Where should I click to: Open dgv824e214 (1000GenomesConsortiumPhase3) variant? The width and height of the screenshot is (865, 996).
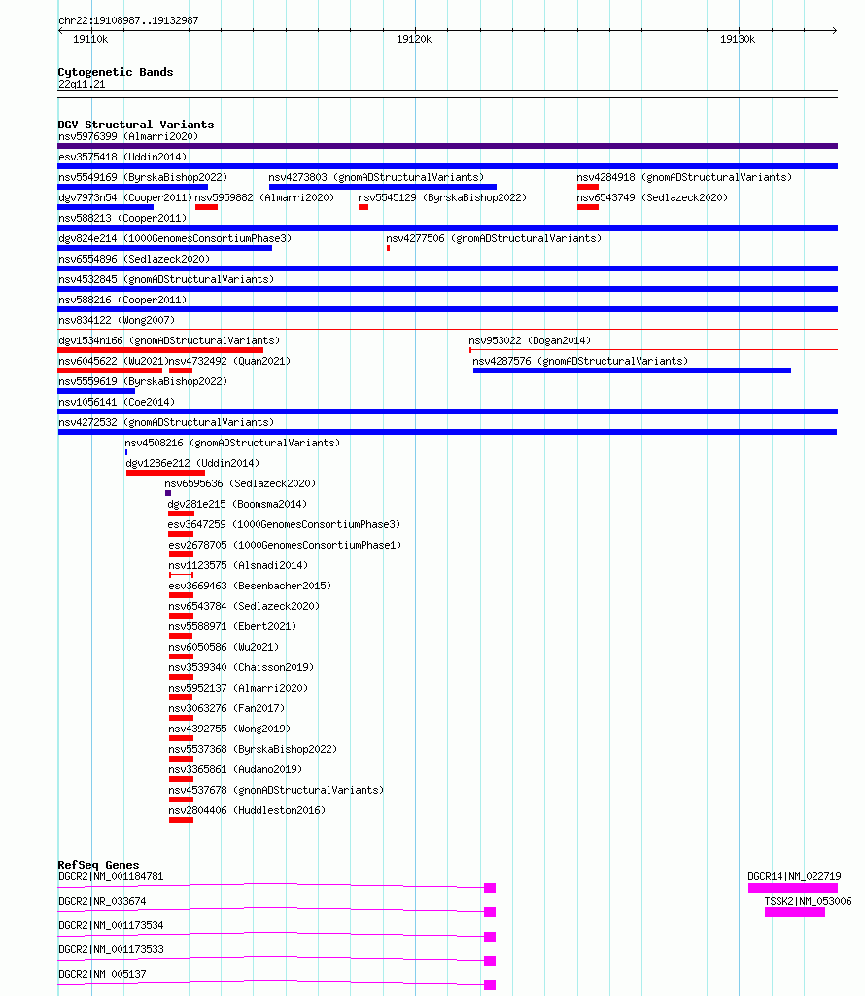click(x=175, y=238)
